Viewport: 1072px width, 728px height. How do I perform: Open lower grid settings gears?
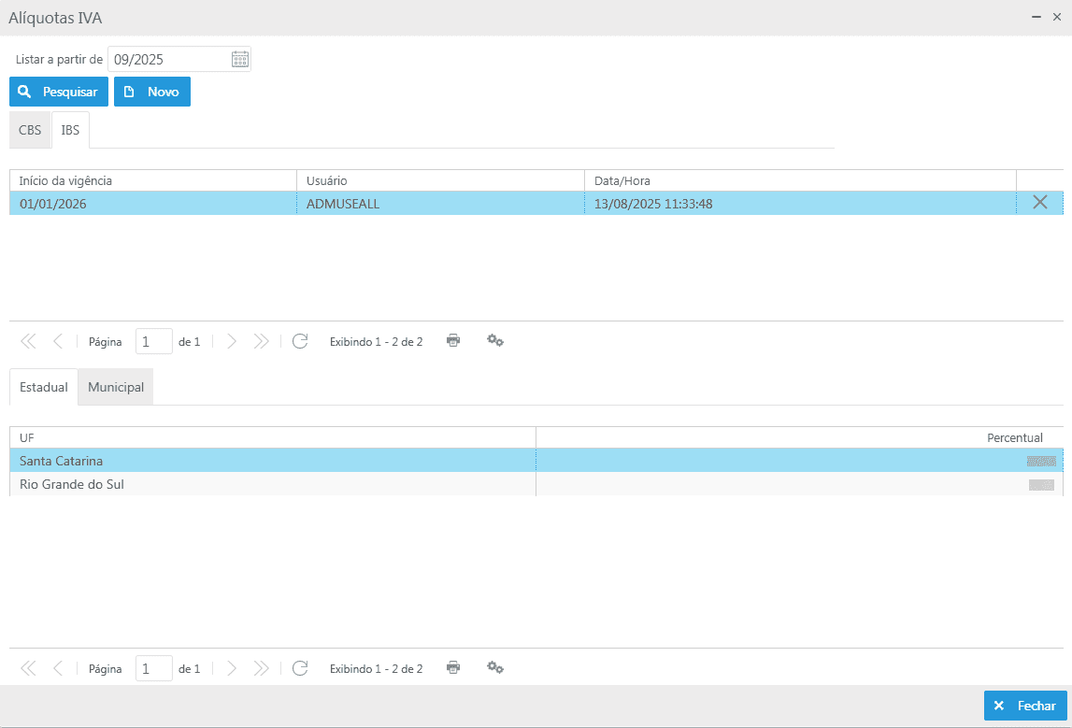tap(495, 668)
